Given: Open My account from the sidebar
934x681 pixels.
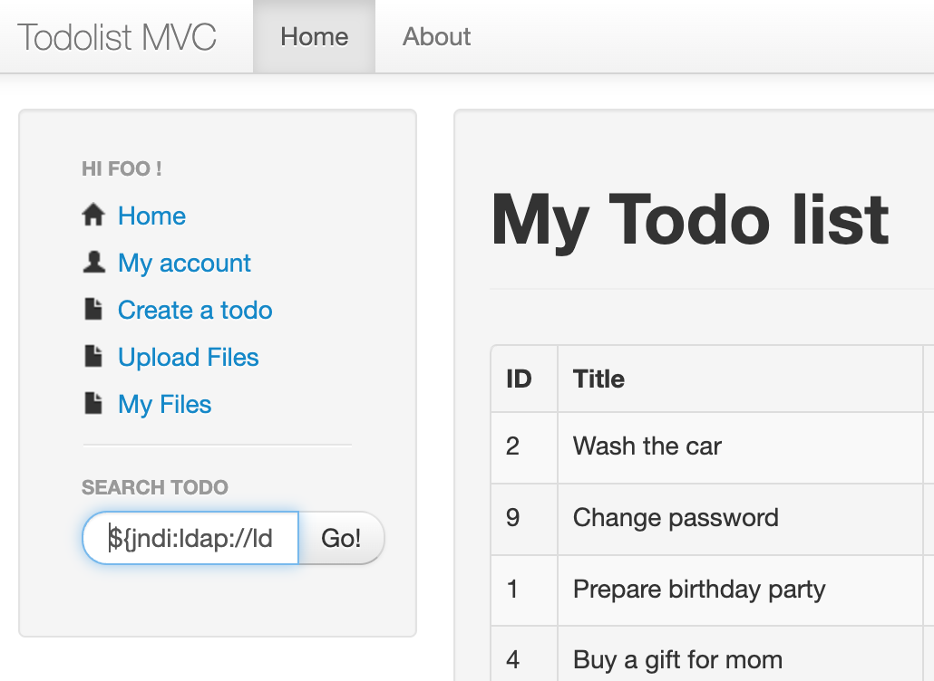Looking at the screenshot, I should pyautogui.click(x=184, y=263).
